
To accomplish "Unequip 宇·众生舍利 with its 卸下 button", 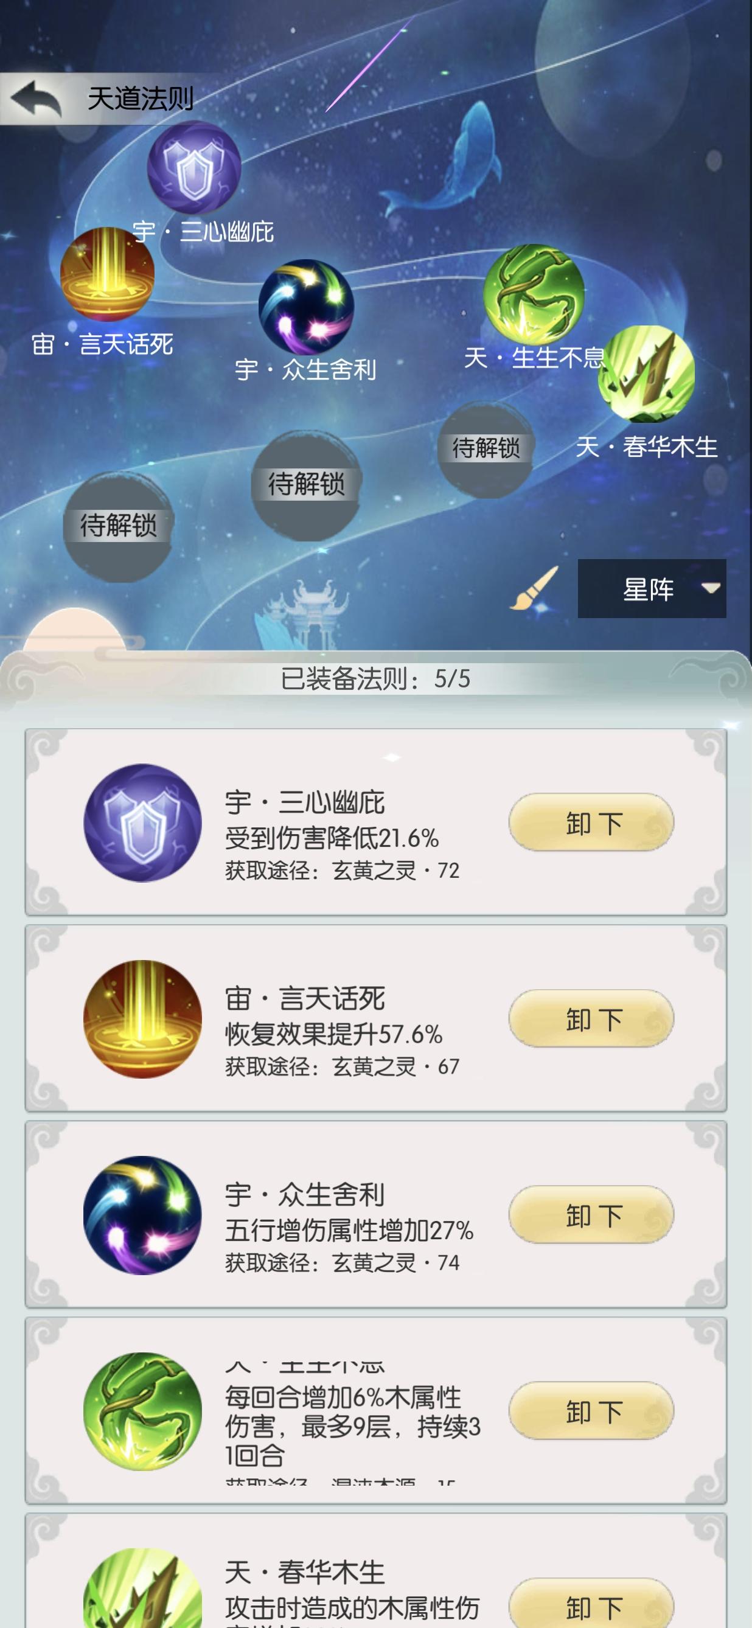I will (591, 1214).
